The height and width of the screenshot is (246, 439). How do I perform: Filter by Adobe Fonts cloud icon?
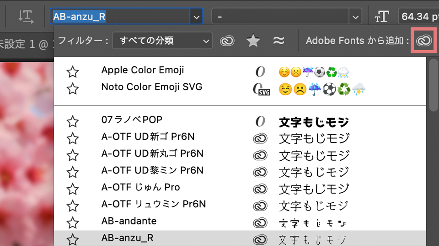[227, 41]
